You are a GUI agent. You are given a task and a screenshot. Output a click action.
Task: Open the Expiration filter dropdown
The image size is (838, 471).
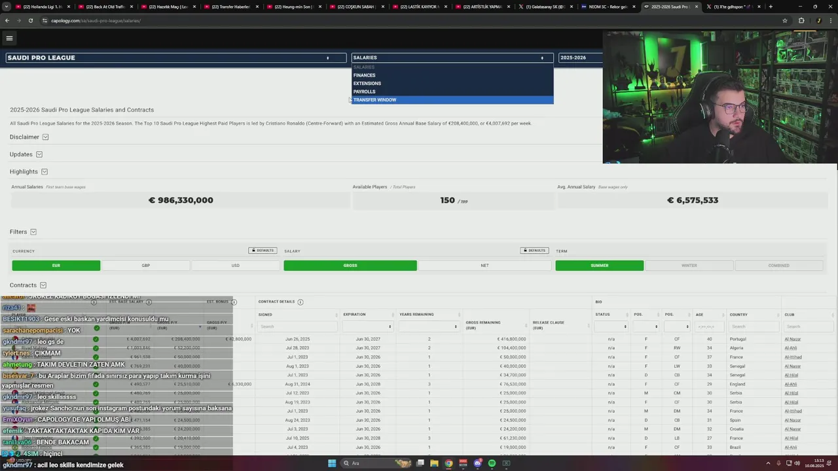[367, 326]
